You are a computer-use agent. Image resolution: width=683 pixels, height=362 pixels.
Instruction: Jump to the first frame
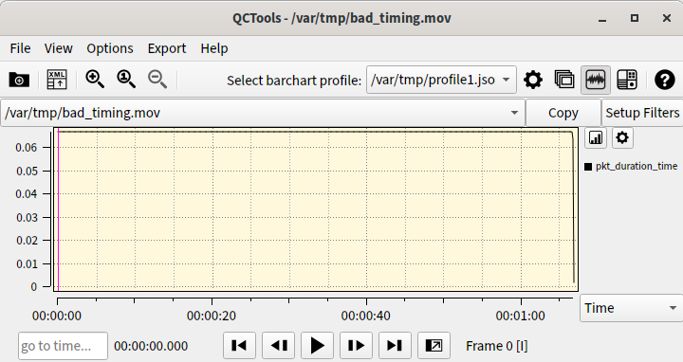pos(240,346)
